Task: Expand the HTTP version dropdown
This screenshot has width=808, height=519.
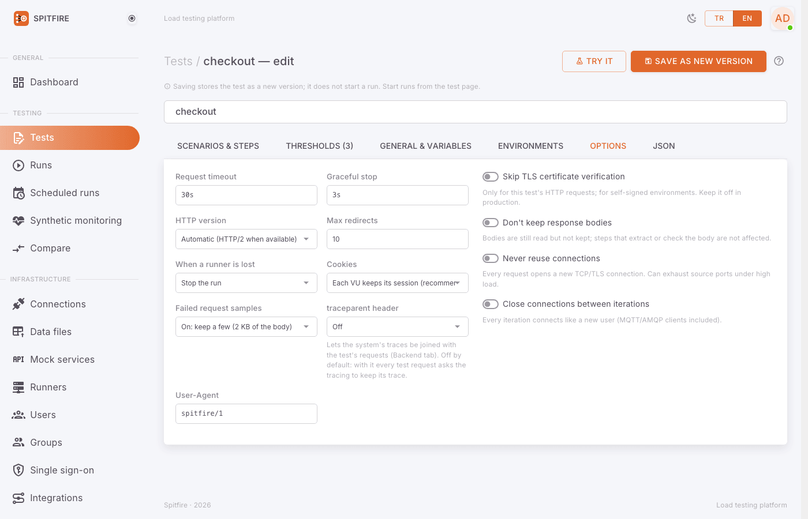Action: point(246,239)
